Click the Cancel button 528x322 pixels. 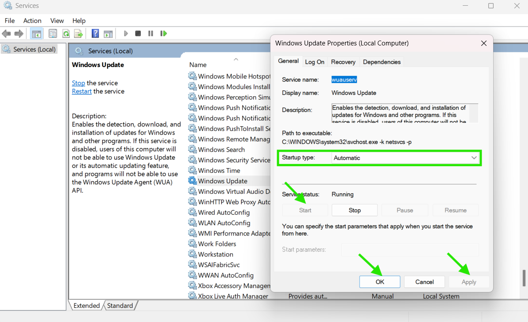pyautogui.click(x=424, y=282)
